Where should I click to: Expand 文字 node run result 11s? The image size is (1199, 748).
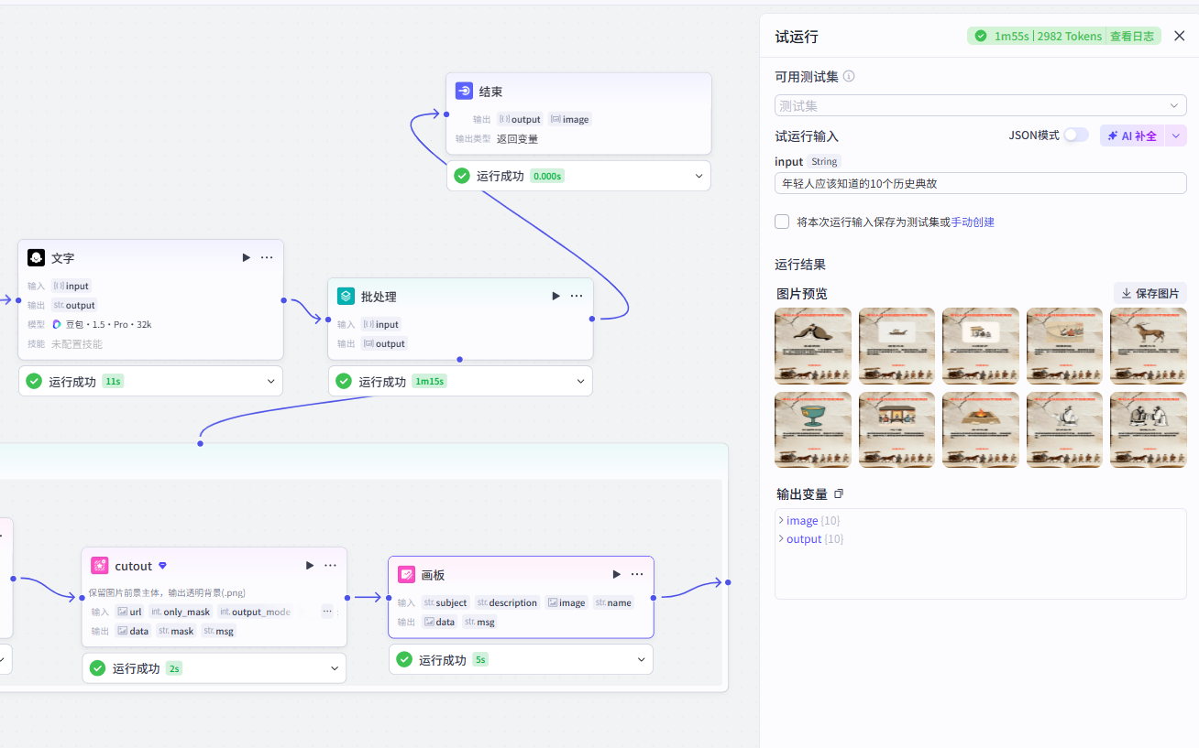[271, 381]
